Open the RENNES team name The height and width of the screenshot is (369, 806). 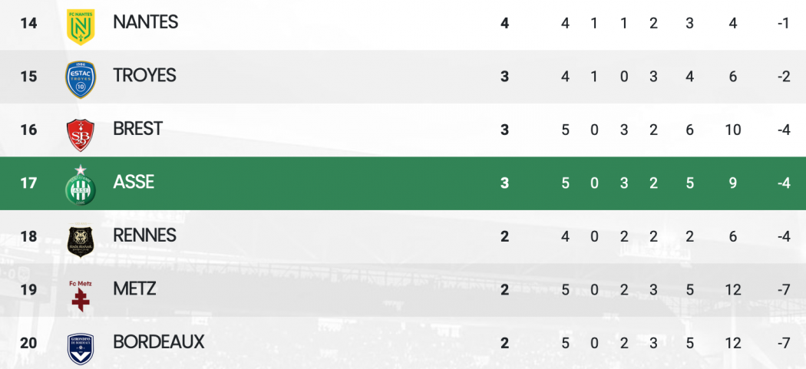[x=145, y=236]
